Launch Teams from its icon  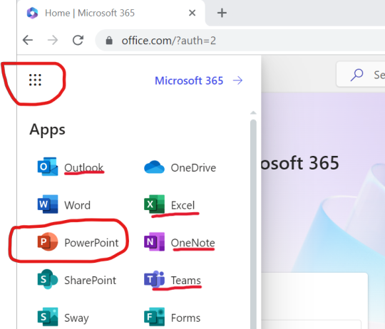(154, 279)
